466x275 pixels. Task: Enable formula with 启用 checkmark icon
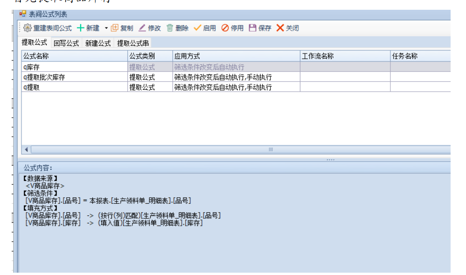(197, 28)
